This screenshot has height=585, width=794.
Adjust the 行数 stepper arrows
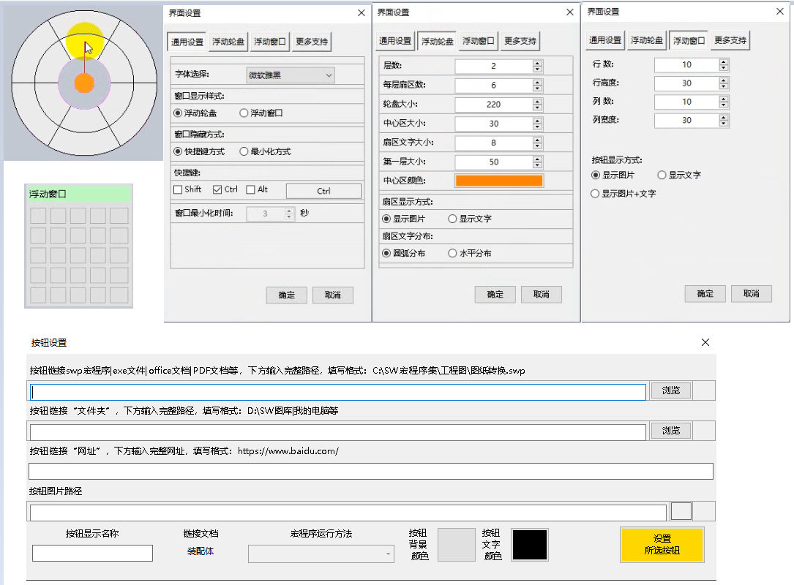tap(724, 64)
